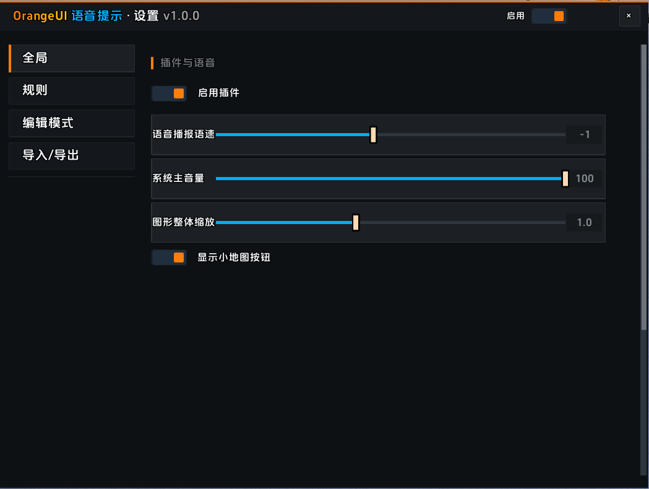Image resolution: width=649 pixels, height=489 pixels.
Task: Toggle the 显示小地图按钮 switch
Action: 169,257
